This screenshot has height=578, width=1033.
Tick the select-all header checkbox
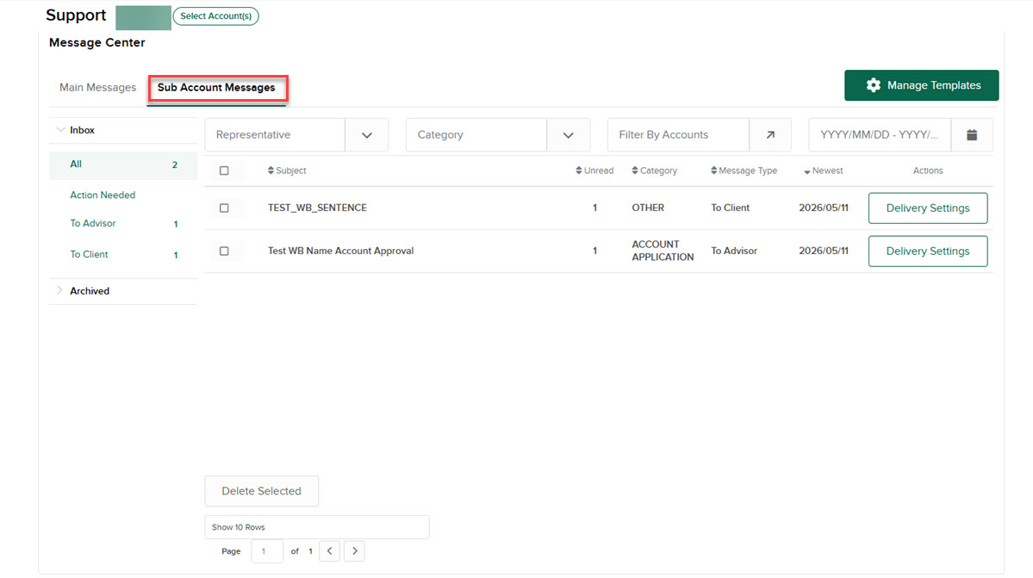pos(224,171)
